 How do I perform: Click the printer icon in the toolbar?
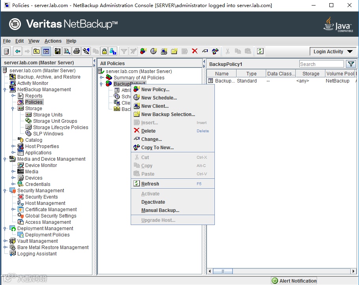77,51
